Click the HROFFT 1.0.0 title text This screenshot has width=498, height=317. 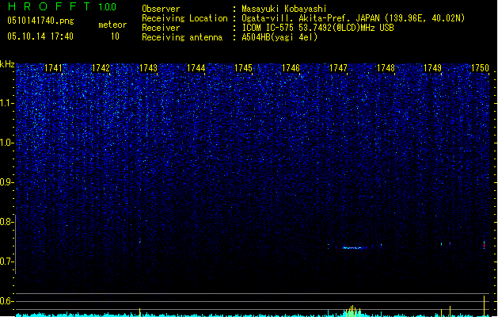pos(63,6)
